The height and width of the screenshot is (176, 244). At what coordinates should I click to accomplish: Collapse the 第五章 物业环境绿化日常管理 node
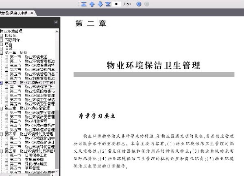click(x=1, y=152)
